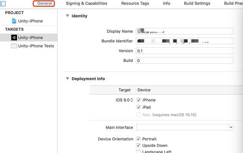This screenshot has height=153, width=243.
Task: Click the Build number field
Action: coord(185,60)
